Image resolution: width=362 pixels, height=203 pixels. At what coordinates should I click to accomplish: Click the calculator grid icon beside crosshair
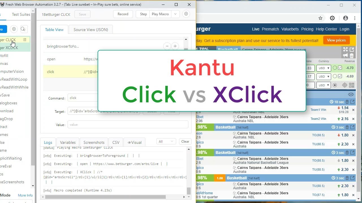pyautogui.click(x=352, y=85)
